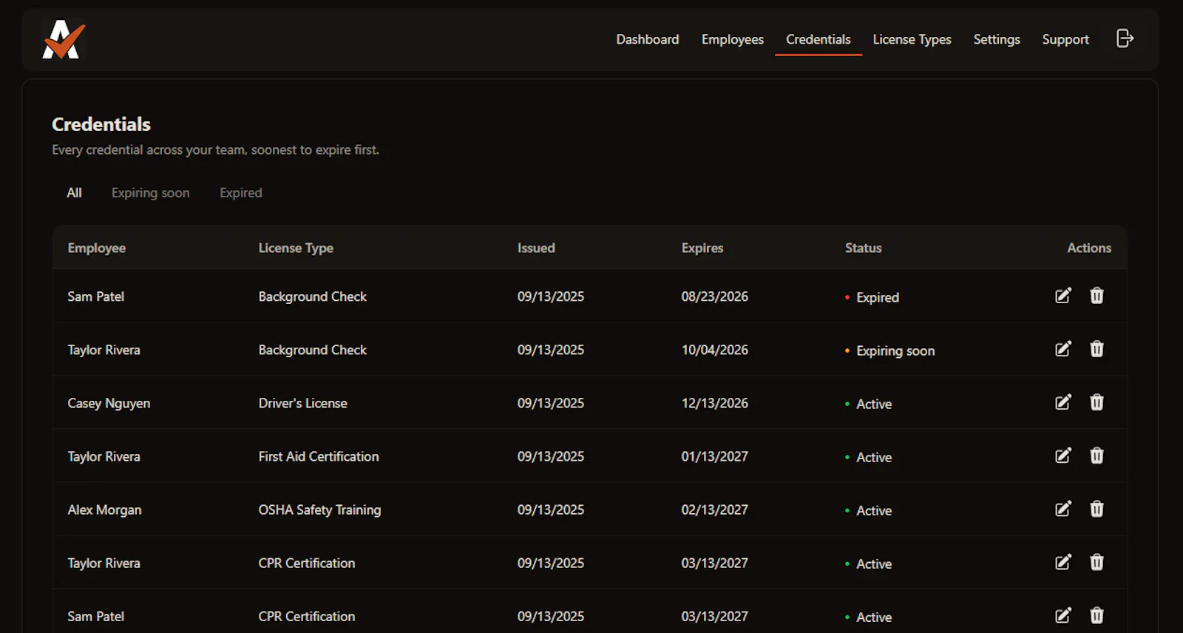Click Casey Nguyen employee name

(x=109, y=403)
